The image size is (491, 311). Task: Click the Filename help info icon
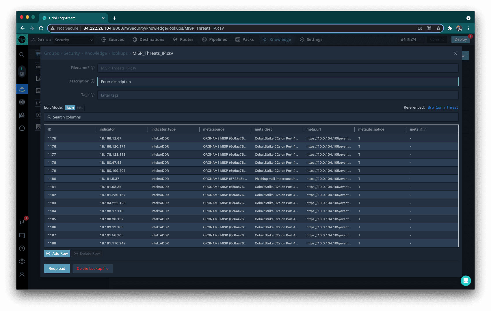[92, 68]
